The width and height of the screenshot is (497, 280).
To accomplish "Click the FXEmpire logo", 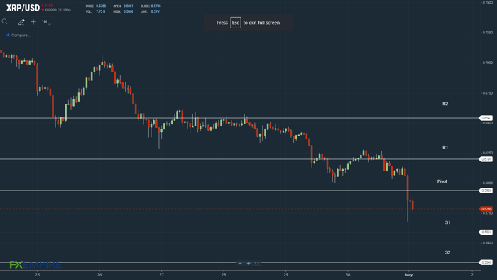I will click(35, 264).
